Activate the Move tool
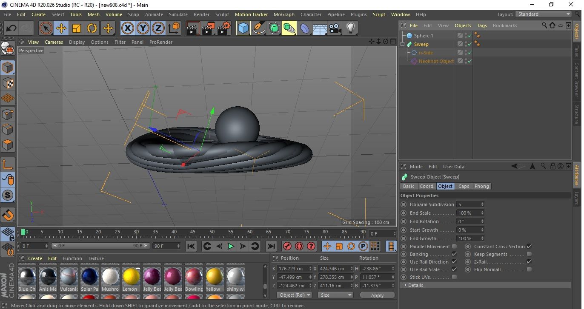This screenshot has height=309, width=584. (61, 28)
